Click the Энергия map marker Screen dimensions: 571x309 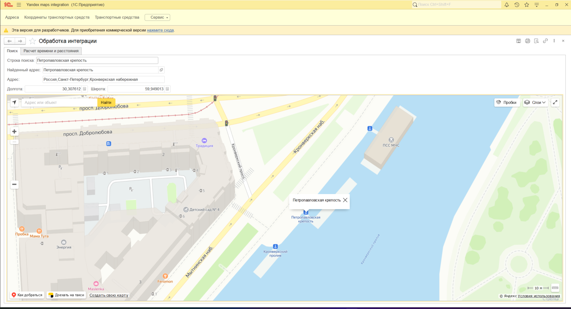click(x=64, y=242)
